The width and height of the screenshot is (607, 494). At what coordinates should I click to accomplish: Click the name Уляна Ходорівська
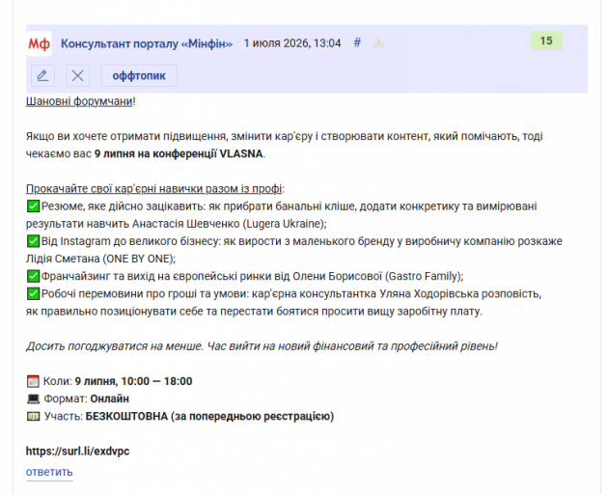(x=428, y=294)
